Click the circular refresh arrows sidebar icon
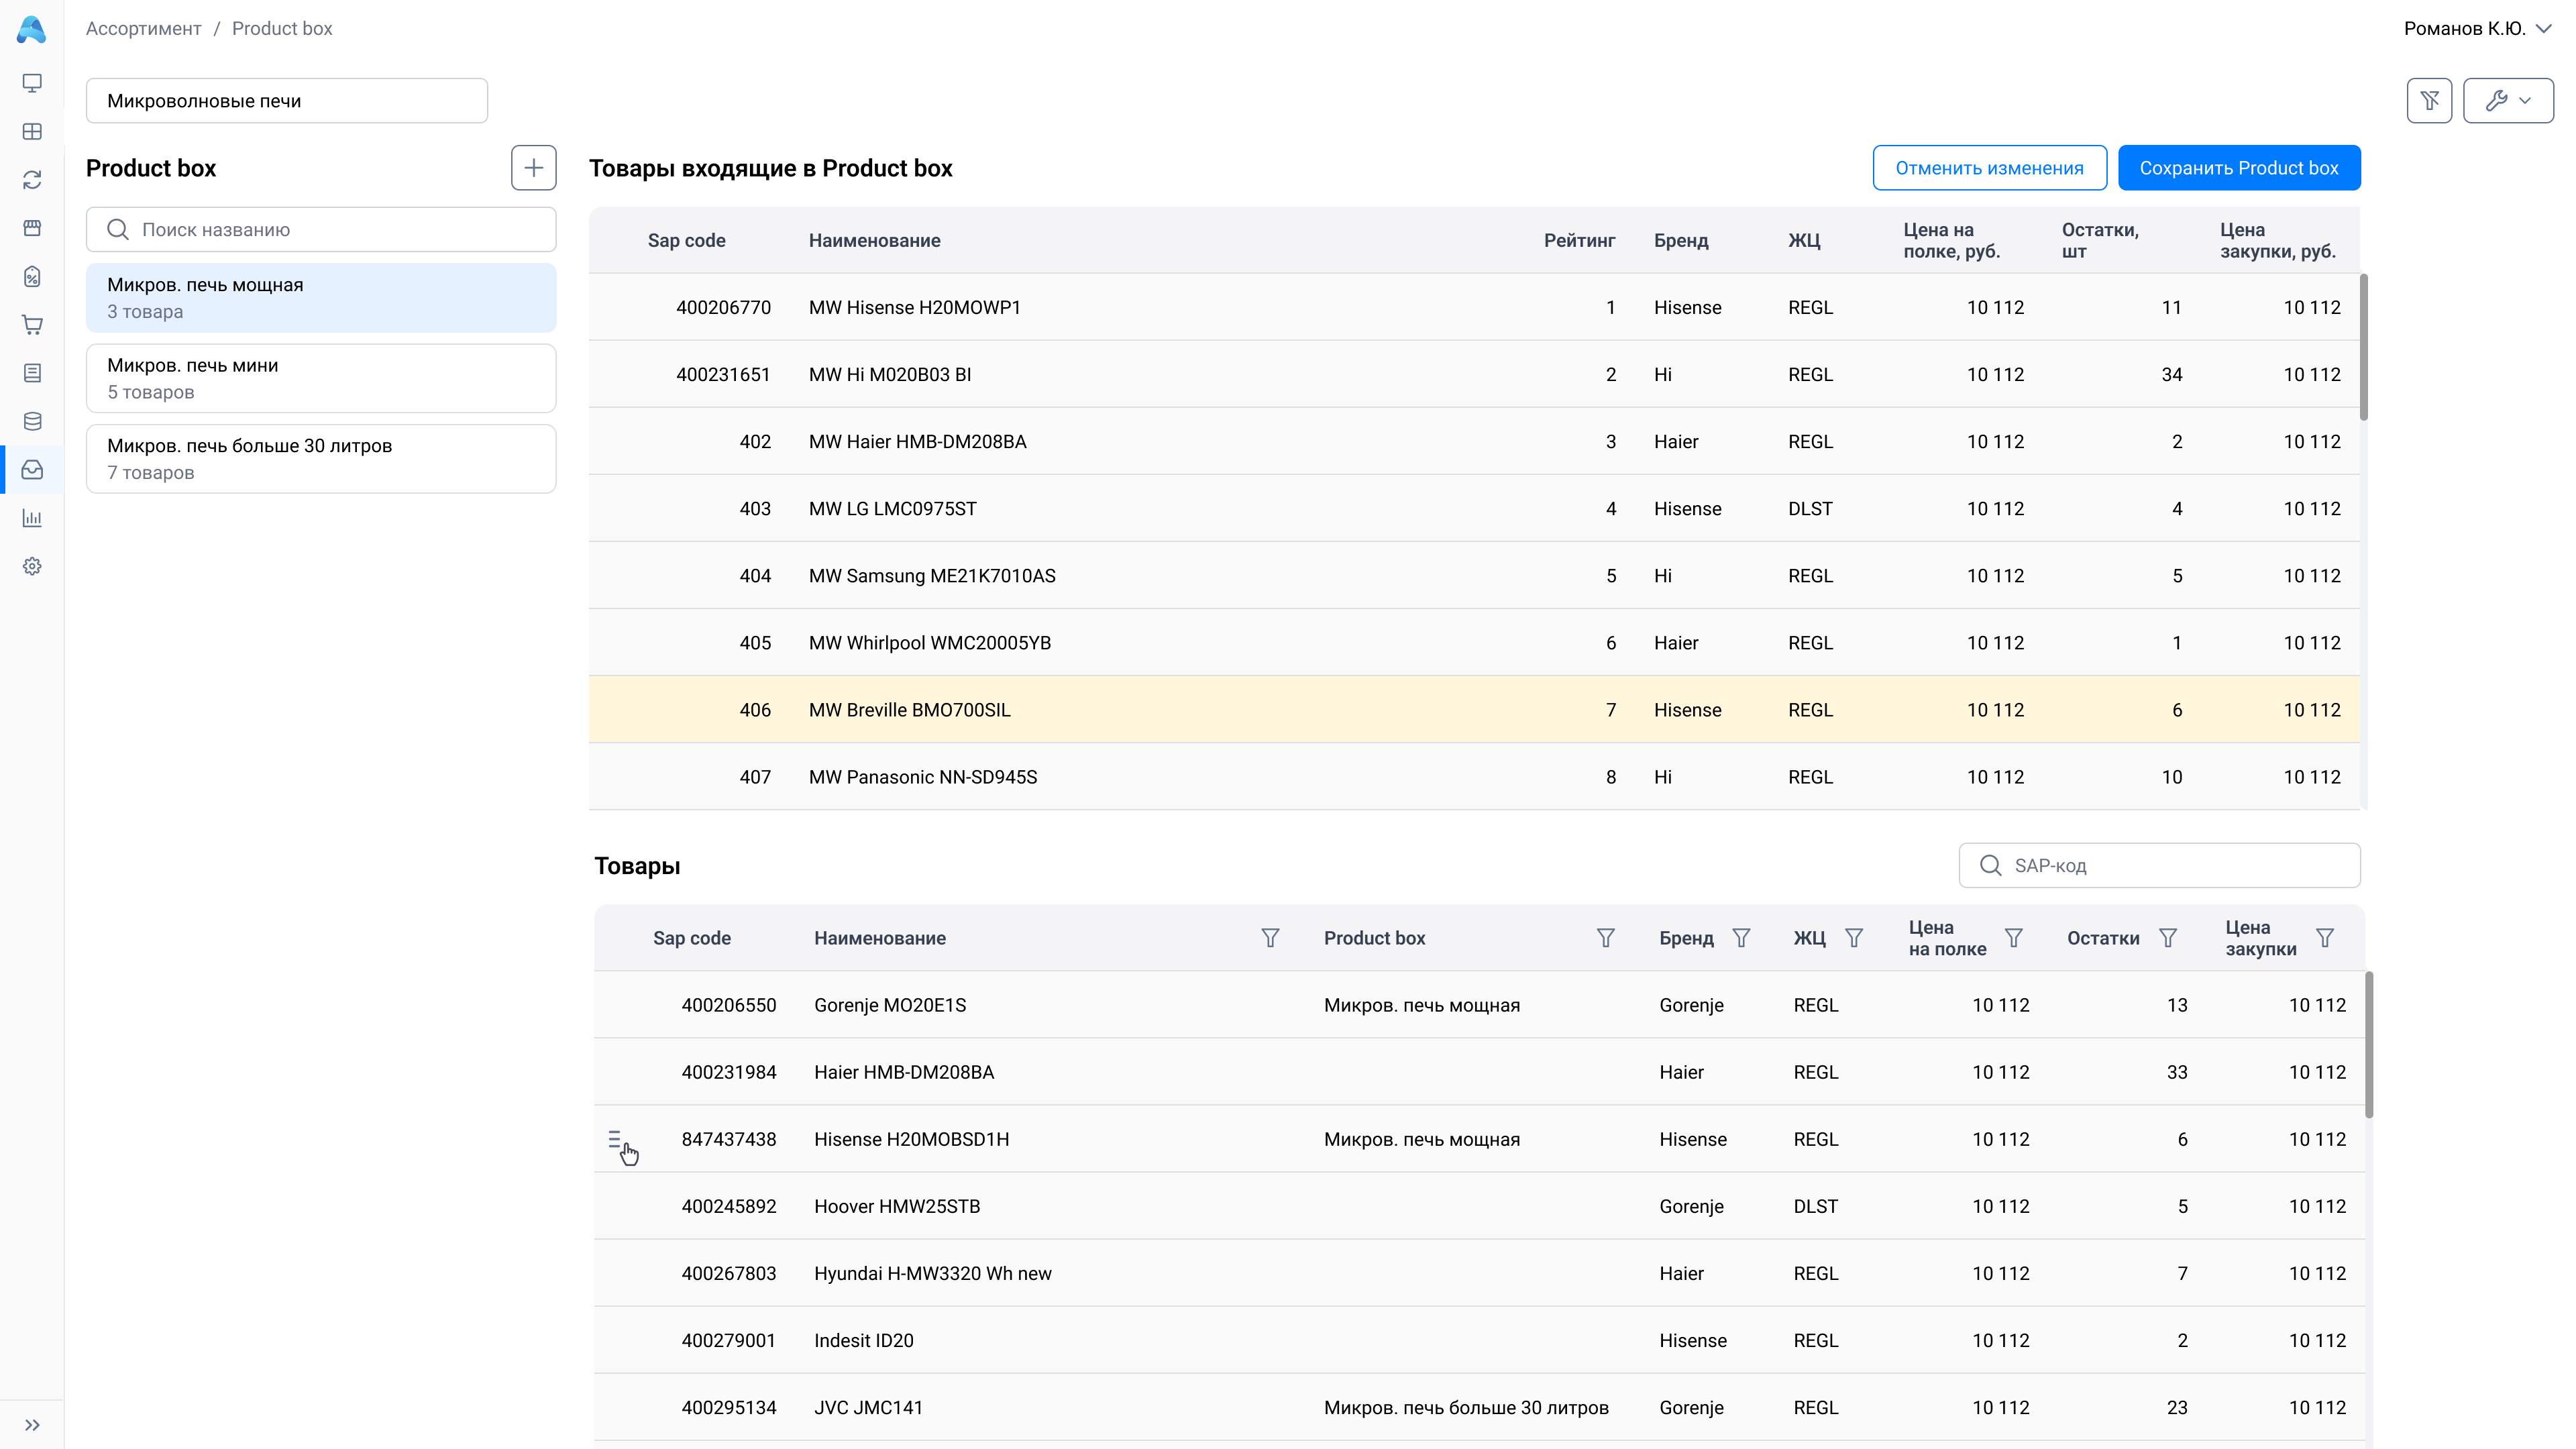This screenshot has height=1449, width=2576. pos(32,180)
